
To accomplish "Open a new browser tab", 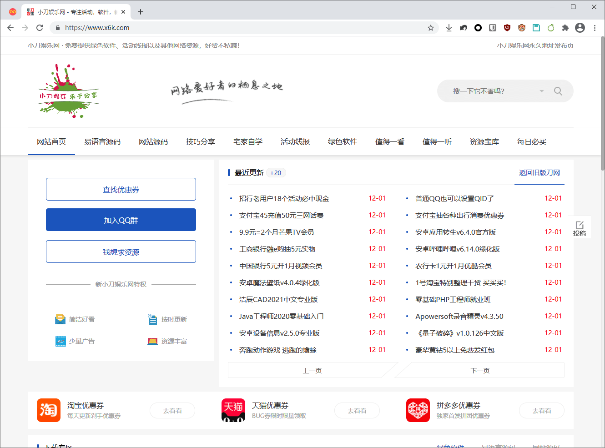I will click(141, 12).
